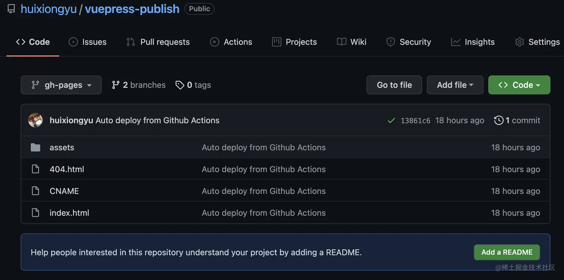The height and width of the screenshot is (280, 564).
Task: Open the 404.html file
Action: (x=67, y=169)
